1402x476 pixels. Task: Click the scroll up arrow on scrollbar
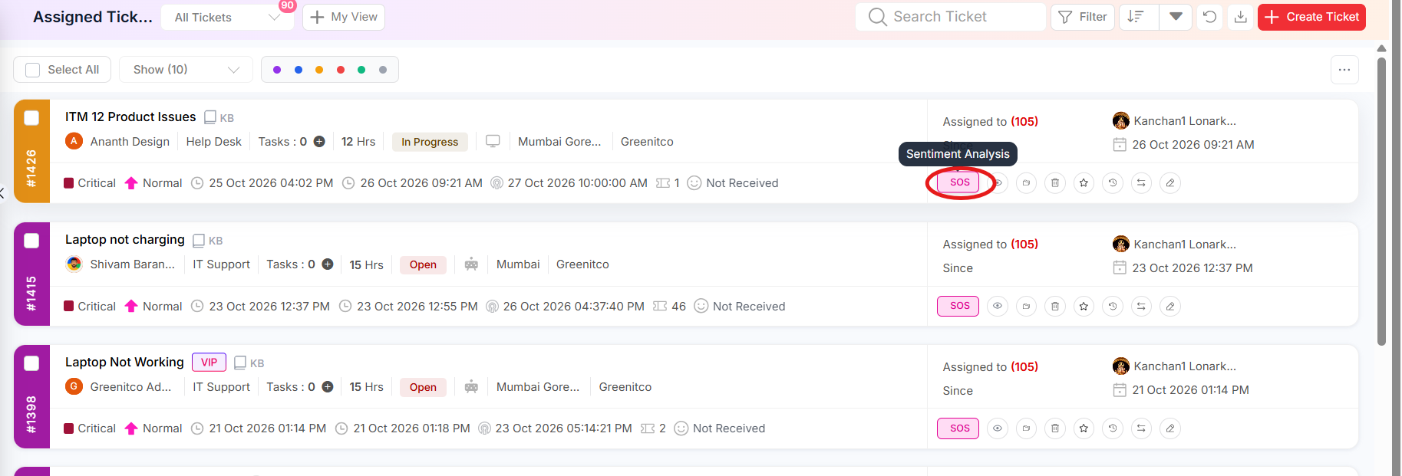(1381, 48)
